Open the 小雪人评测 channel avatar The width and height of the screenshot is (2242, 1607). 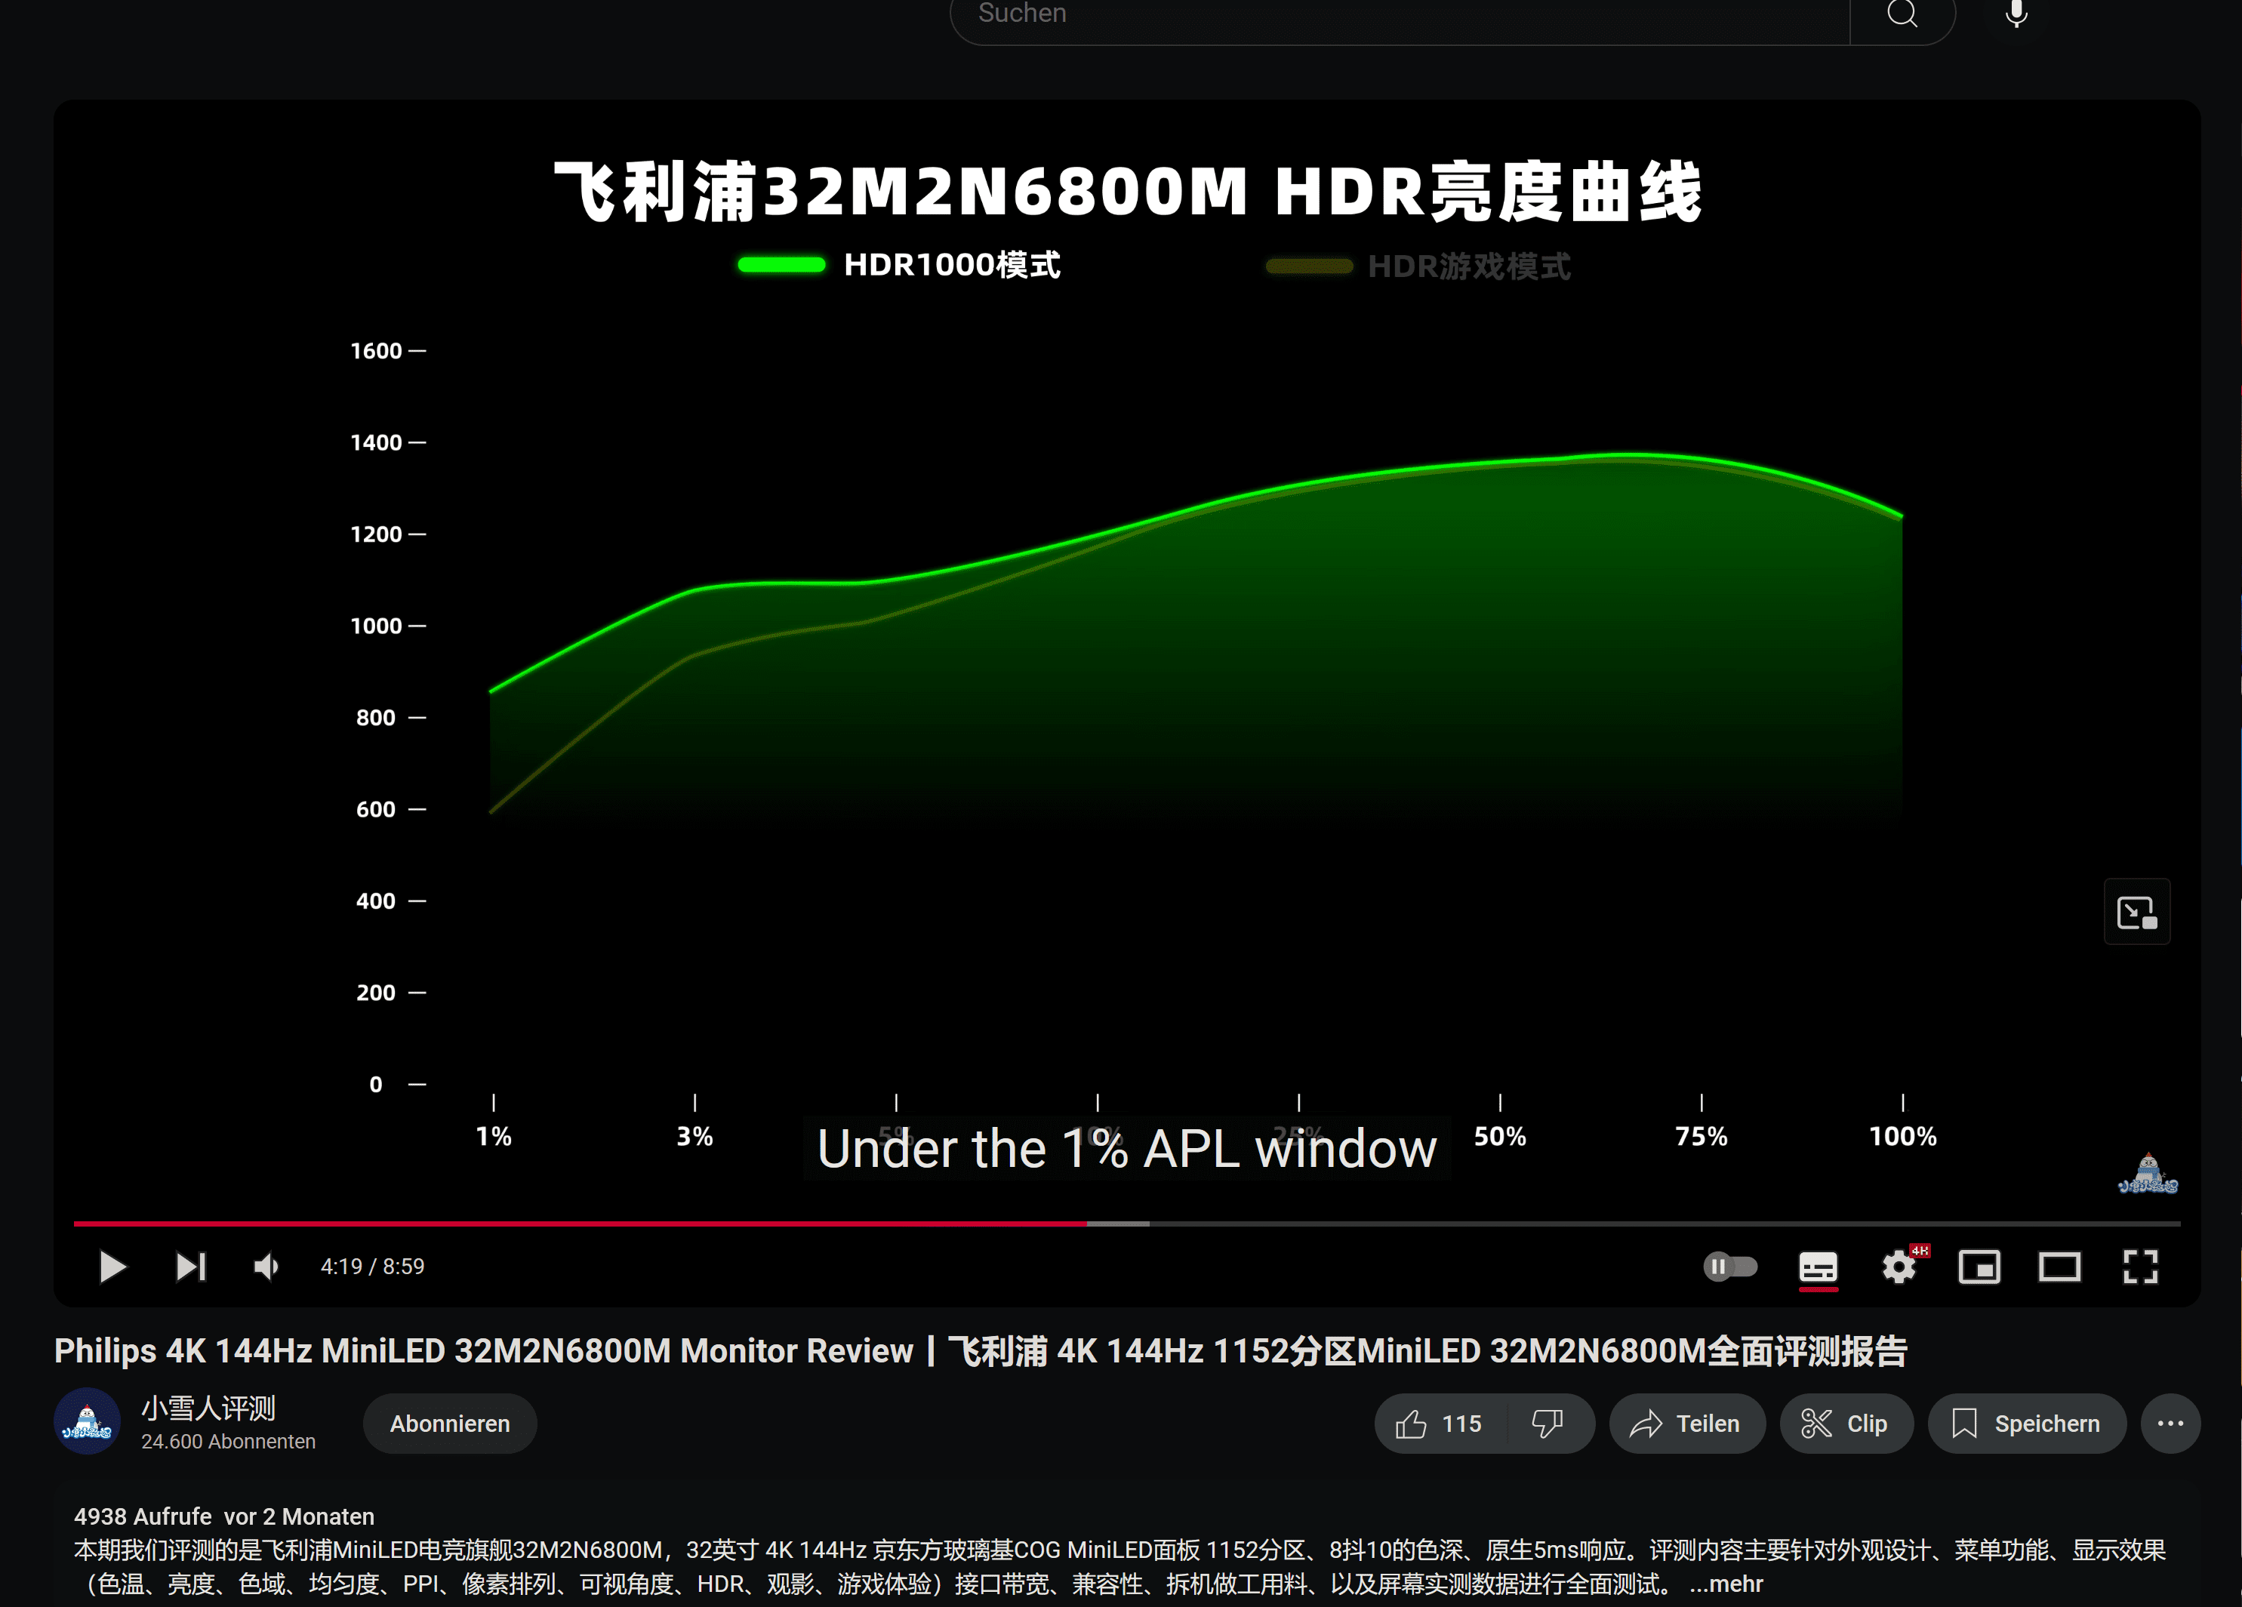[87, 1421]
